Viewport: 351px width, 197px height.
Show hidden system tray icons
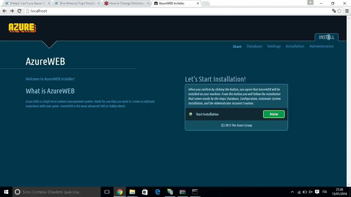click(292, 192)
